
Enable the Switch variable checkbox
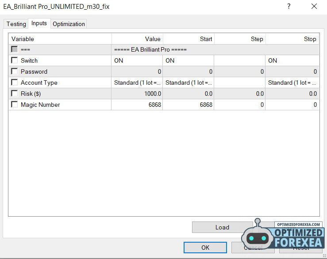15,60
